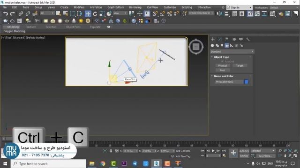This screenshot has width=300, height=168.
Task: Open the Sign In dropdown
Action: [240, 7]
